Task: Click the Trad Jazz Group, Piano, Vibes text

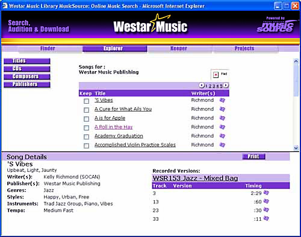Action: [x=78, y=204]
